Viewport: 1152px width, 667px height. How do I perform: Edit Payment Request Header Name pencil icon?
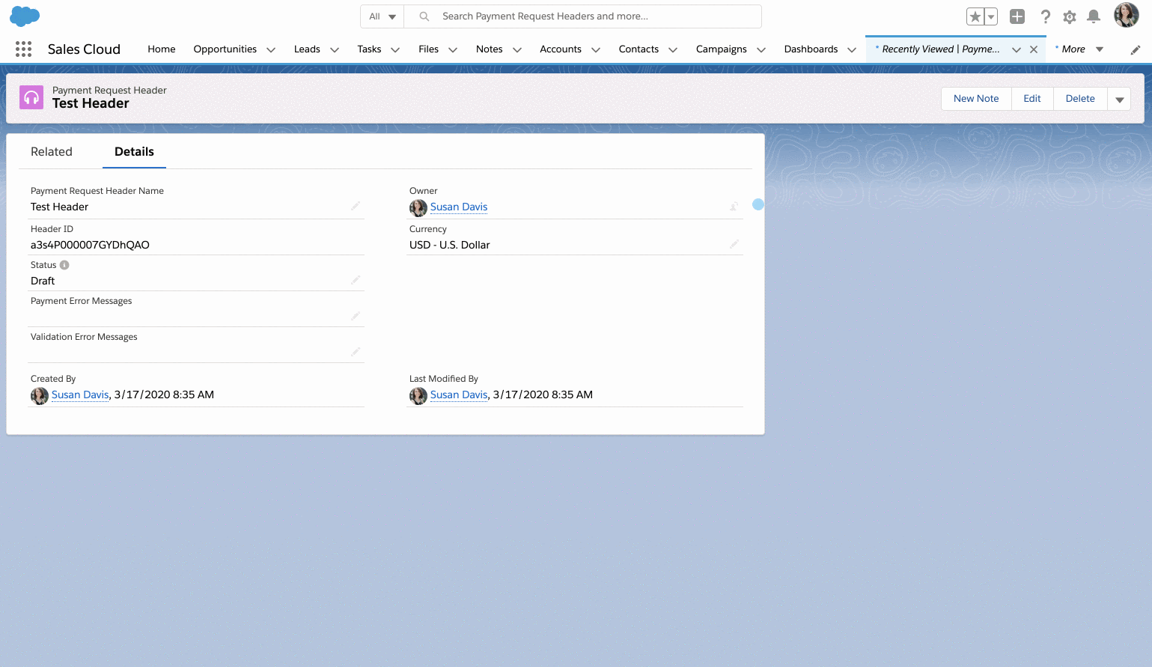pyautogui.click(x=356, y=206)
